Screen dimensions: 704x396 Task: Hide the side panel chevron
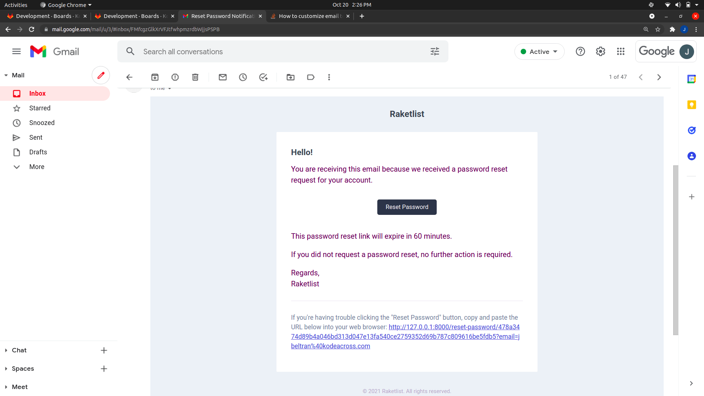click(691, 383)
